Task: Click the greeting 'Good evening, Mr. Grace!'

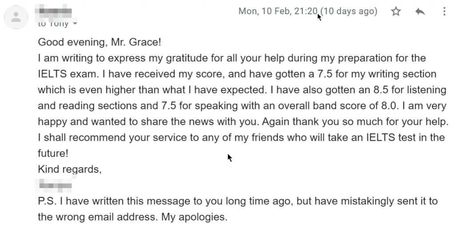Action: pyautogui.click(x=100, y=42)
